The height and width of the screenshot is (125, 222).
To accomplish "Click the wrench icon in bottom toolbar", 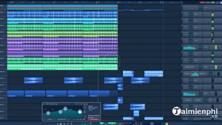I will [x=71, y=124].
